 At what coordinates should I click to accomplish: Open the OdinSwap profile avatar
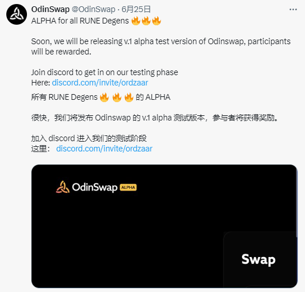pyautogui.click(x=17, y=14)
